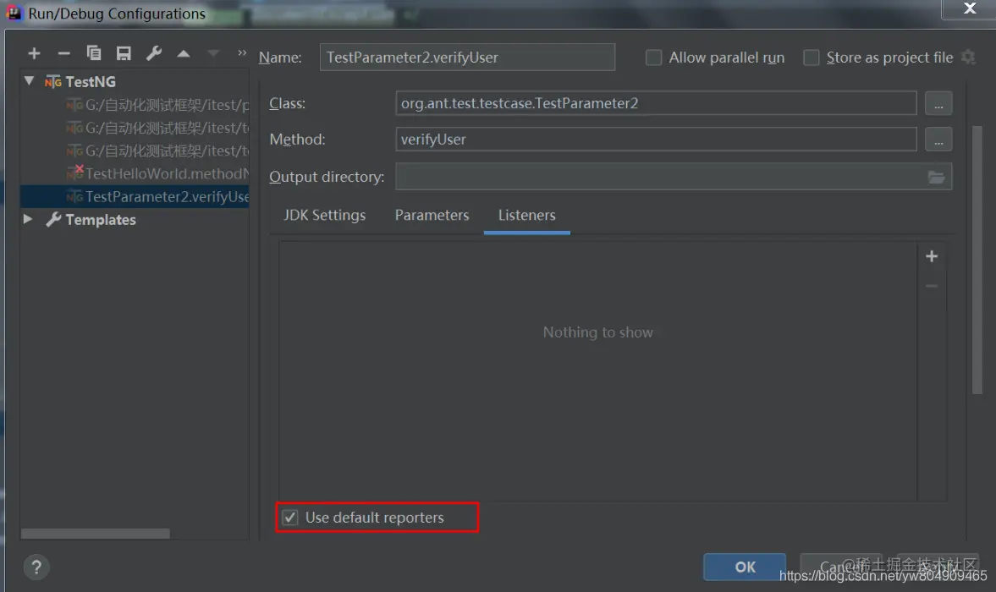Move configuration up with the arrow icon

[184, 53]
